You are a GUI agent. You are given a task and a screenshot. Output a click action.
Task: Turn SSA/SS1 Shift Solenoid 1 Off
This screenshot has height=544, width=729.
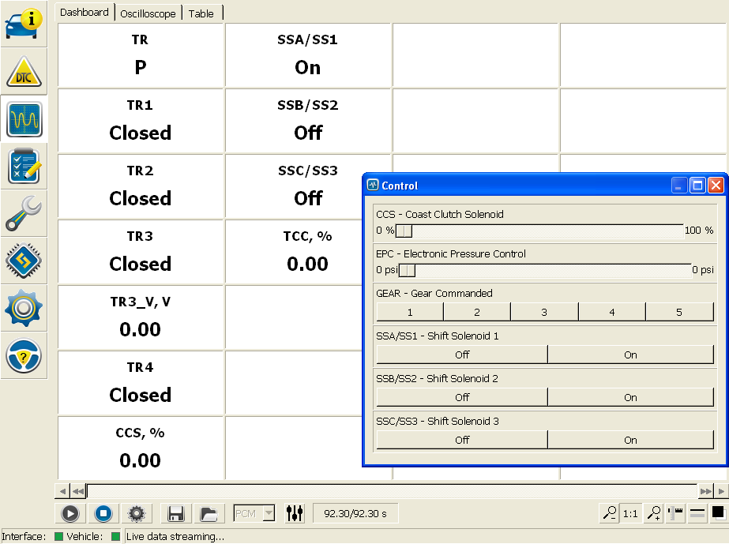(462, 355)
